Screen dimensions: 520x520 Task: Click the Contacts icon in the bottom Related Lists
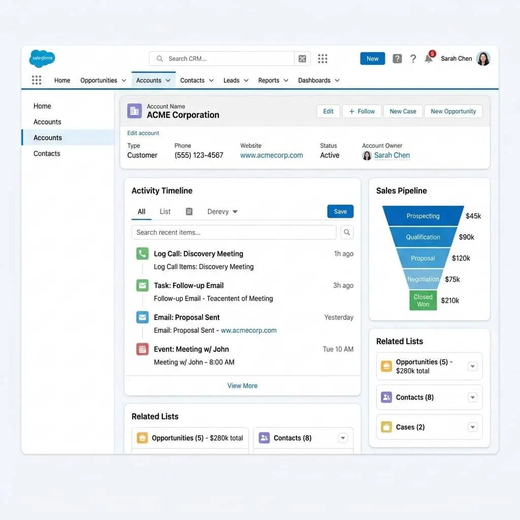click(264, 438)
